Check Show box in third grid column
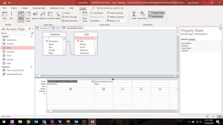 pyautogui.click(x=122, y=89)
